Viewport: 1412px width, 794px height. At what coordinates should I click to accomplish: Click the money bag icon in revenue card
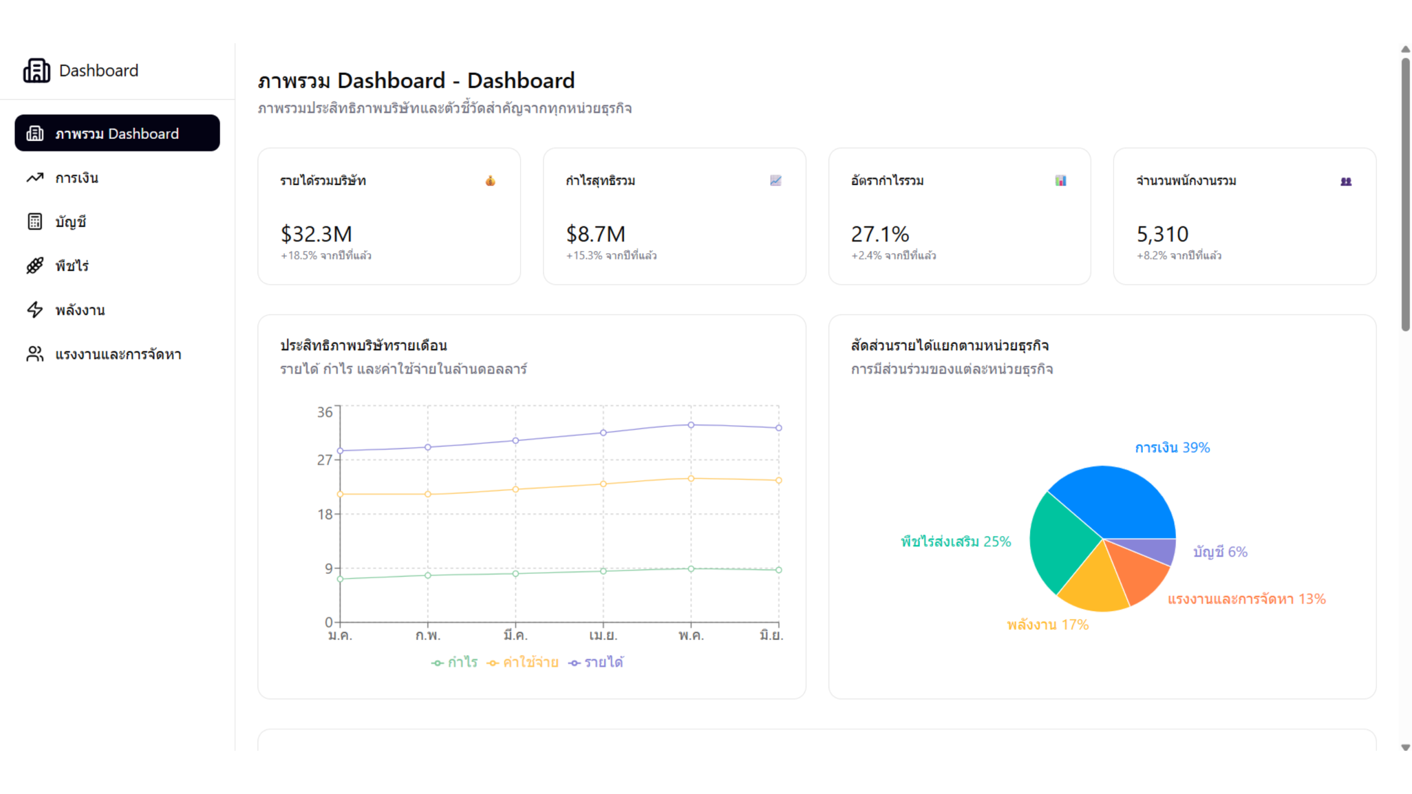pos(490,181)
